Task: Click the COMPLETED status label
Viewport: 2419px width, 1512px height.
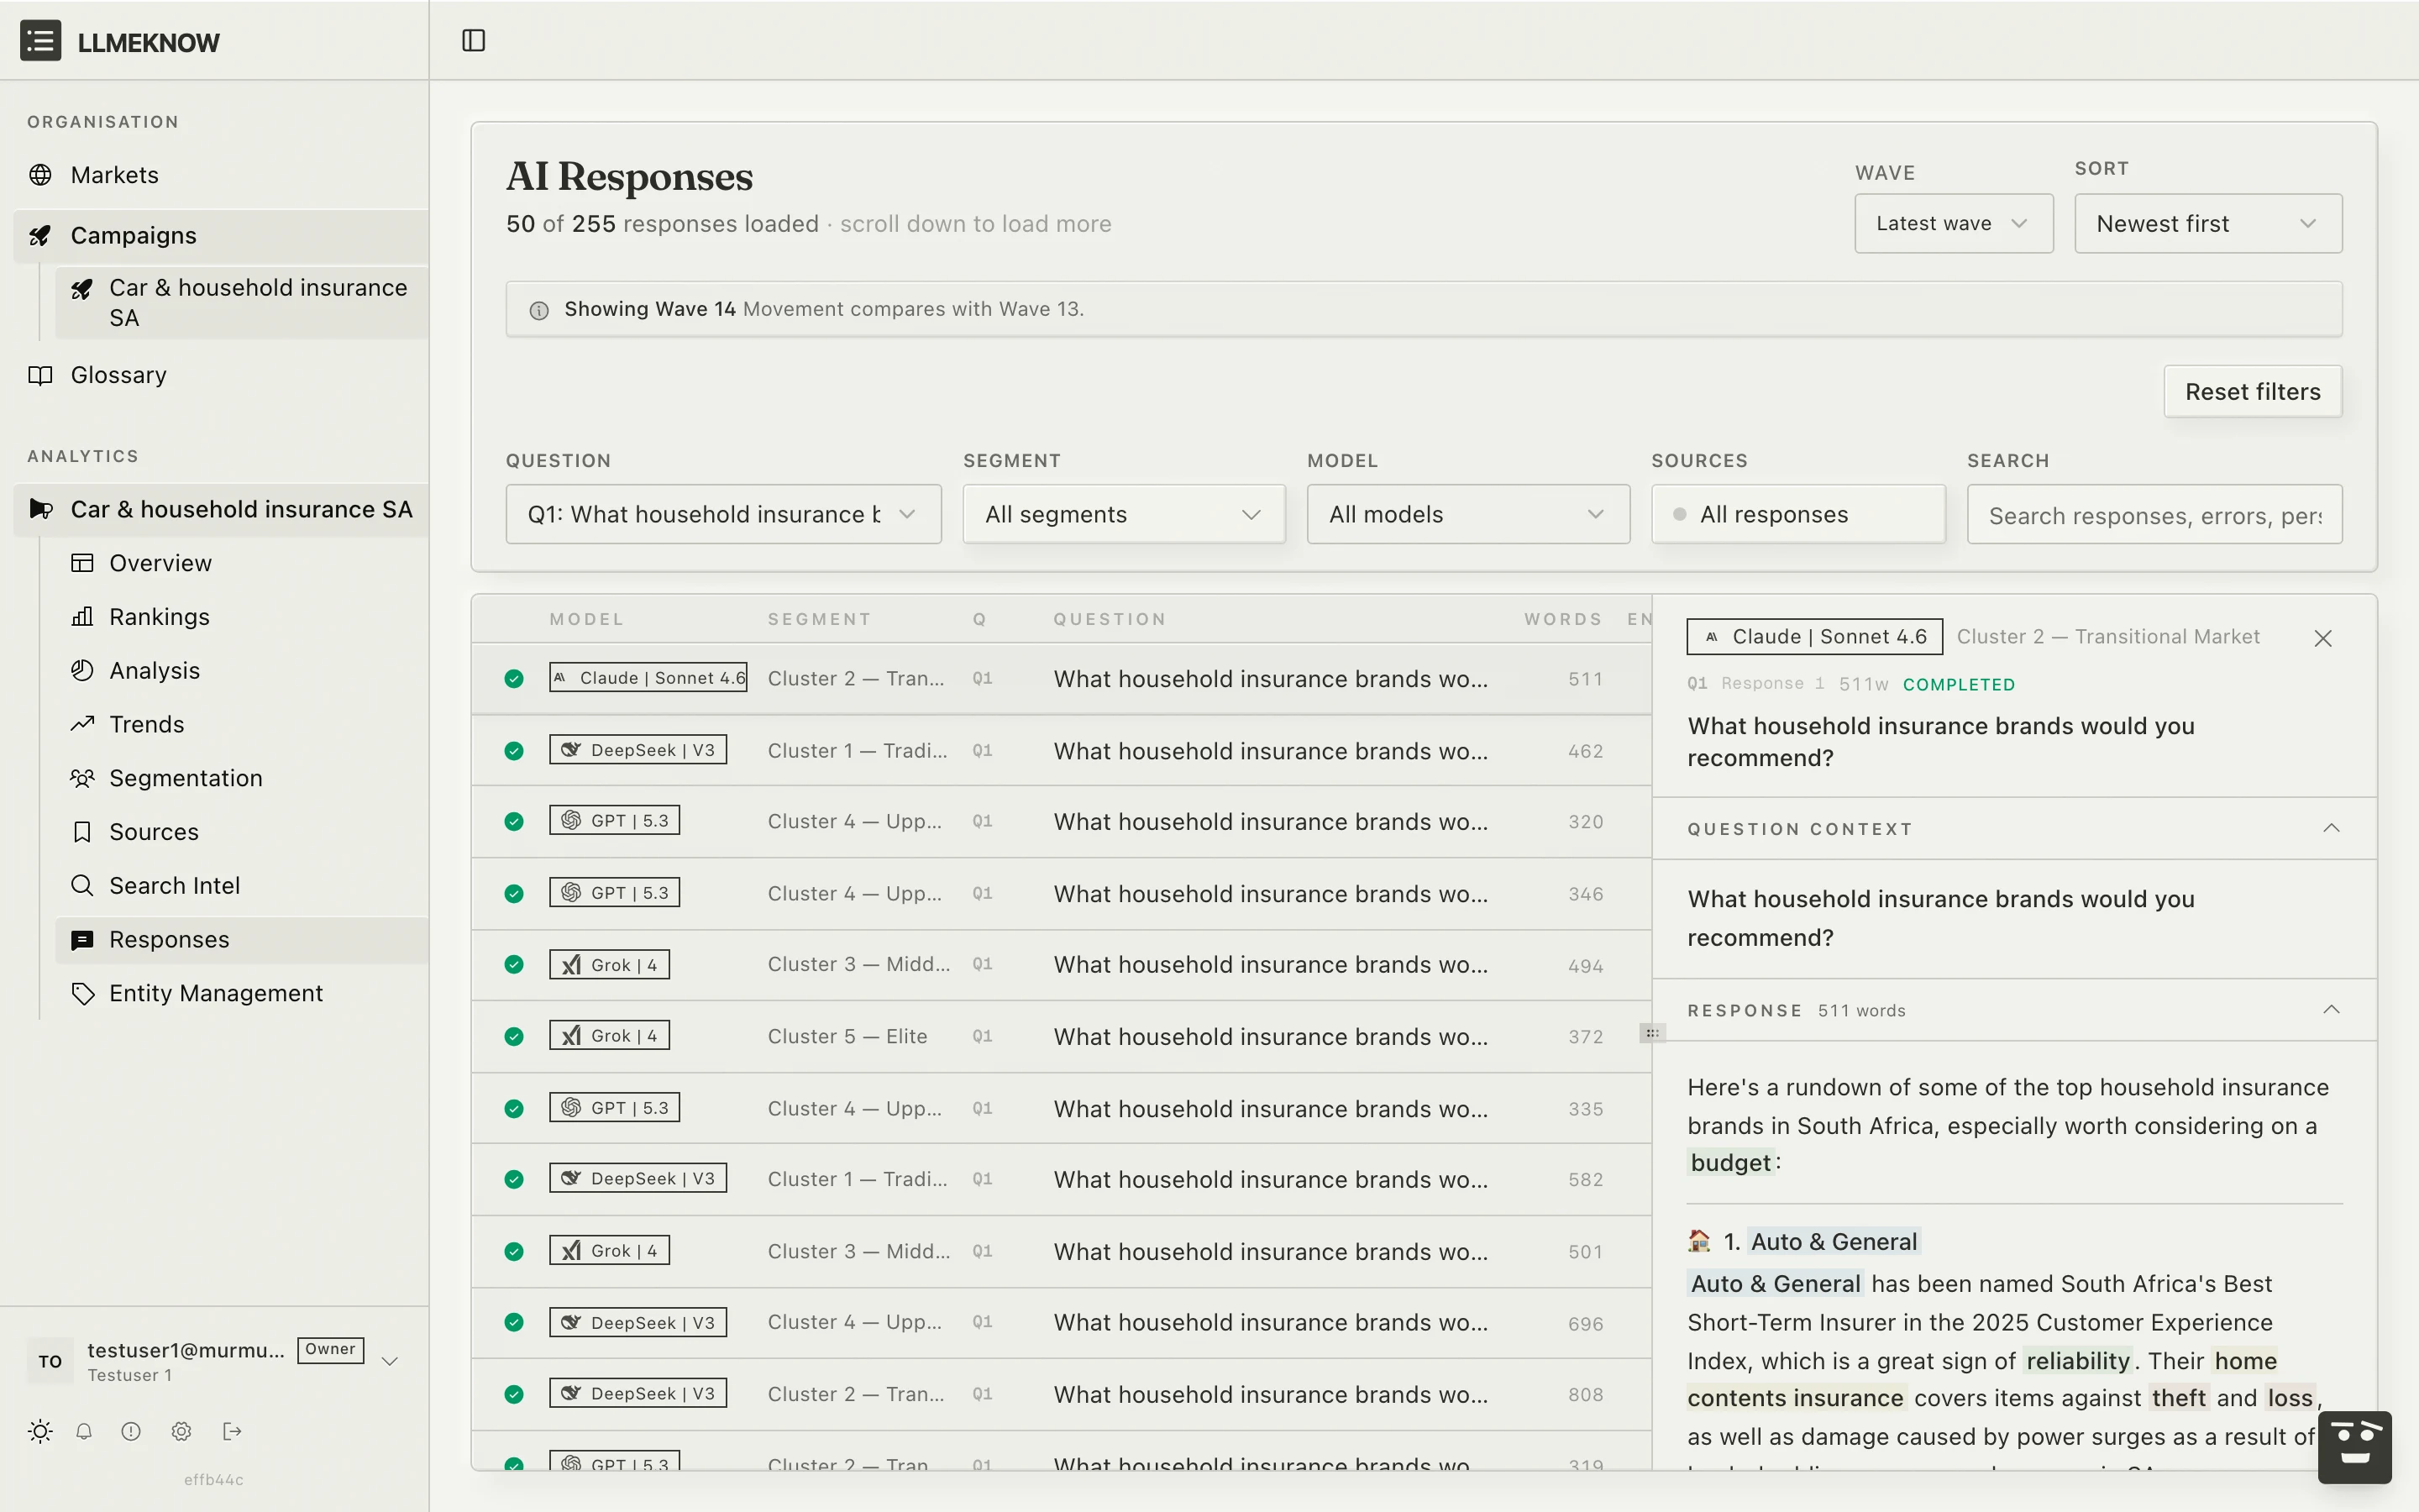Action: tap(1958, 685)
